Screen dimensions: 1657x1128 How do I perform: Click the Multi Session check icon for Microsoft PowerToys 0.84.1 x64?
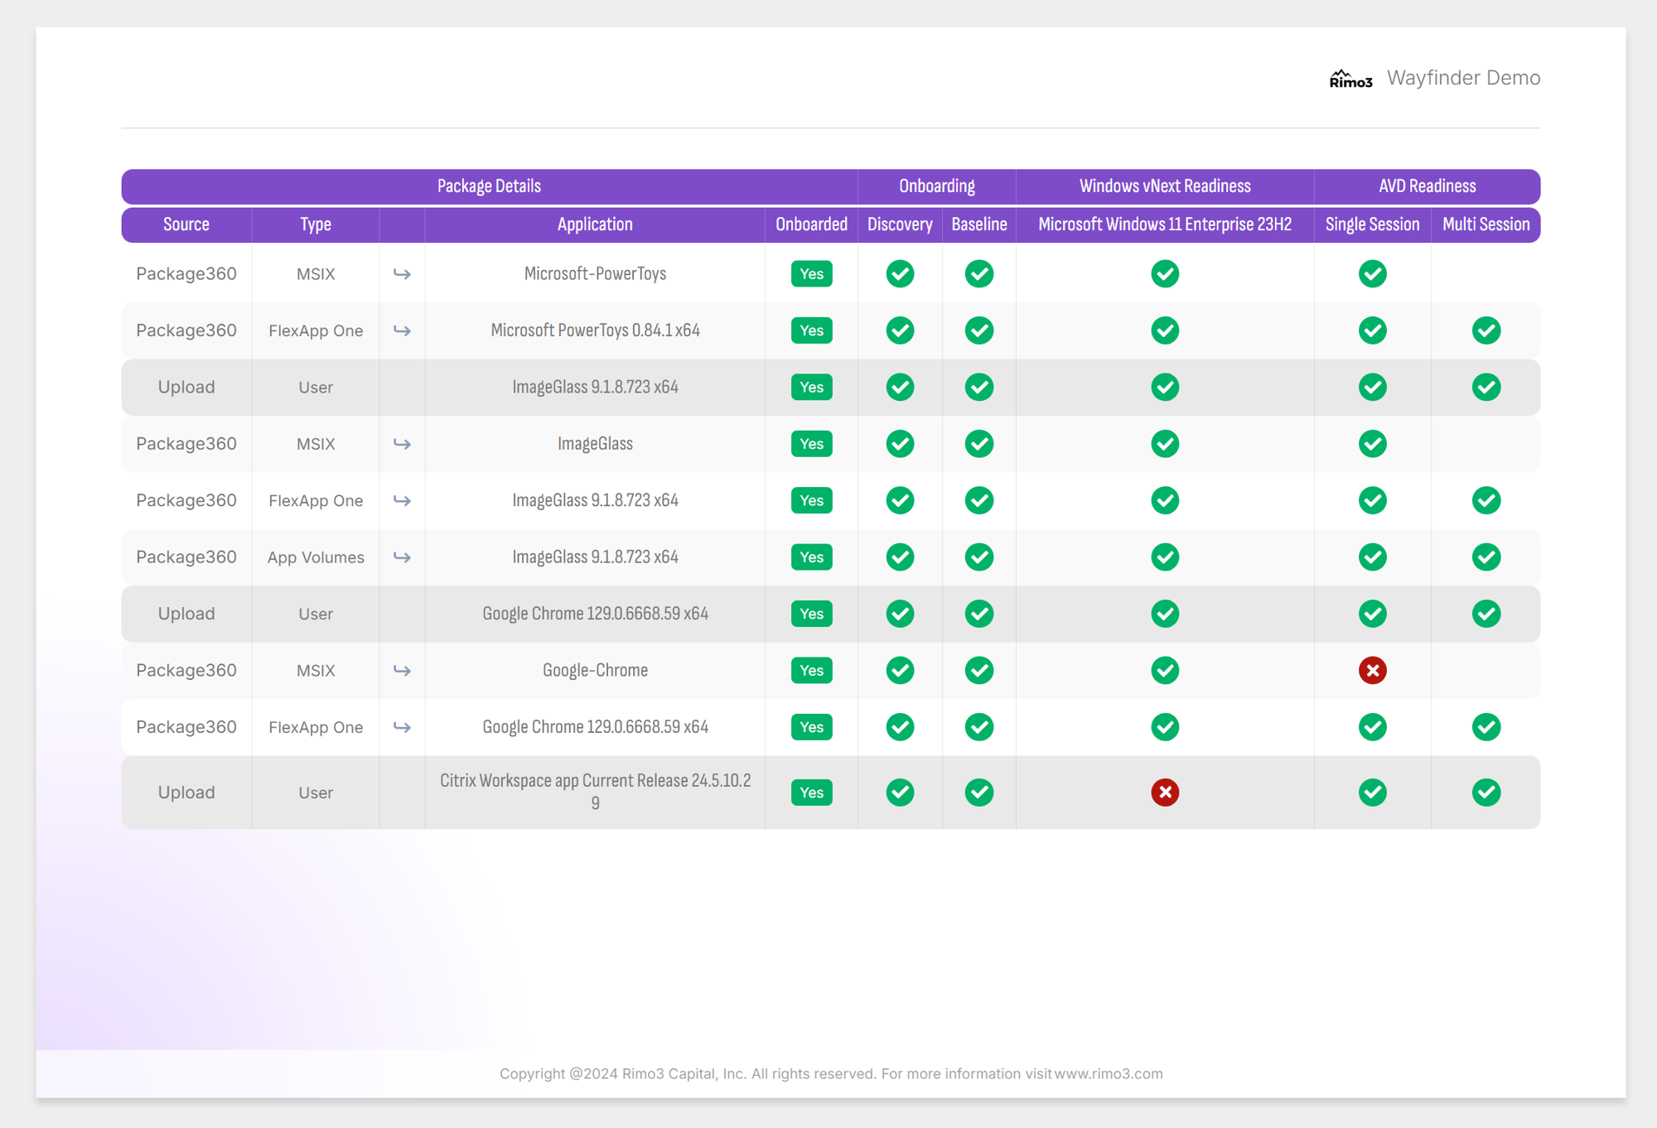pos(1486,330)
